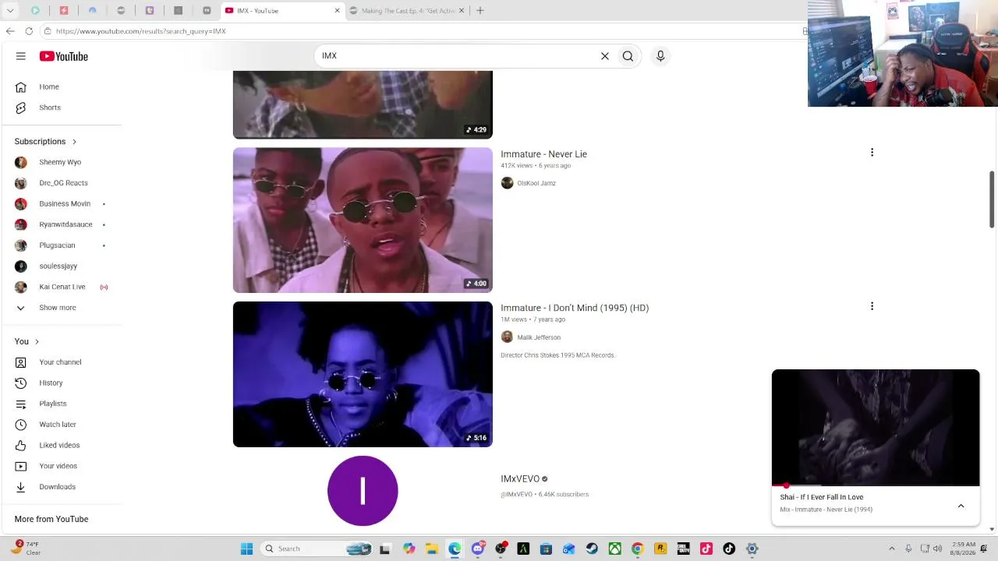The width and height of the screenshot is (998, 561).
Task: Open the Dre_OG Reacts subscription
Action: coord(62,183)
